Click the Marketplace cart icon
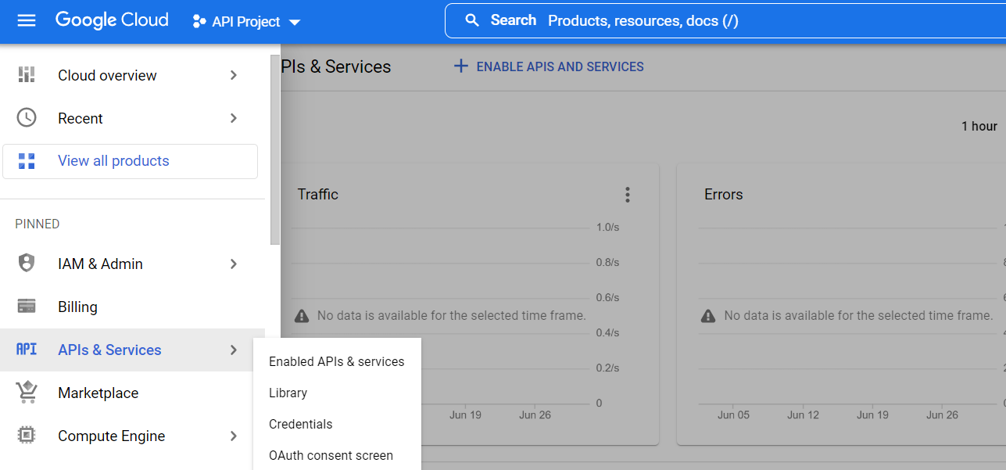The image size is (1006, 470). pos(27,393)
